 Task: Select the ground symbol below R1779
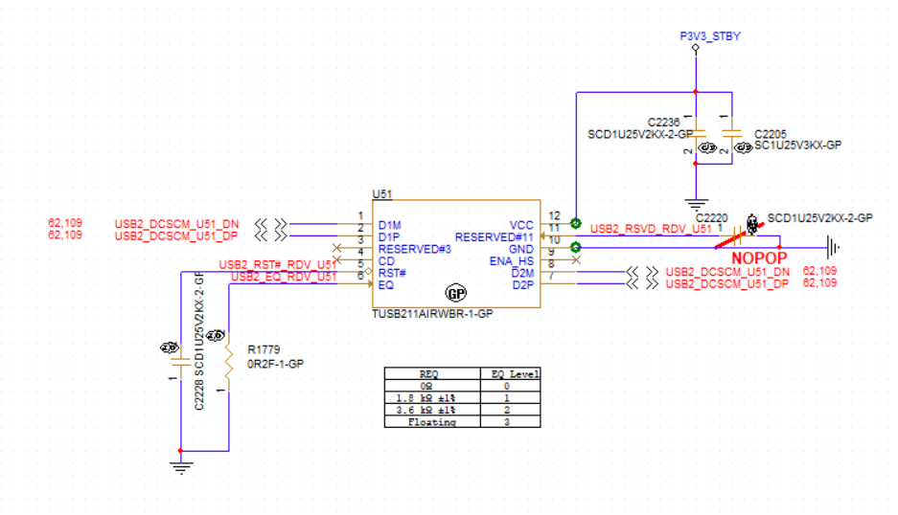[x=181, y=465]
